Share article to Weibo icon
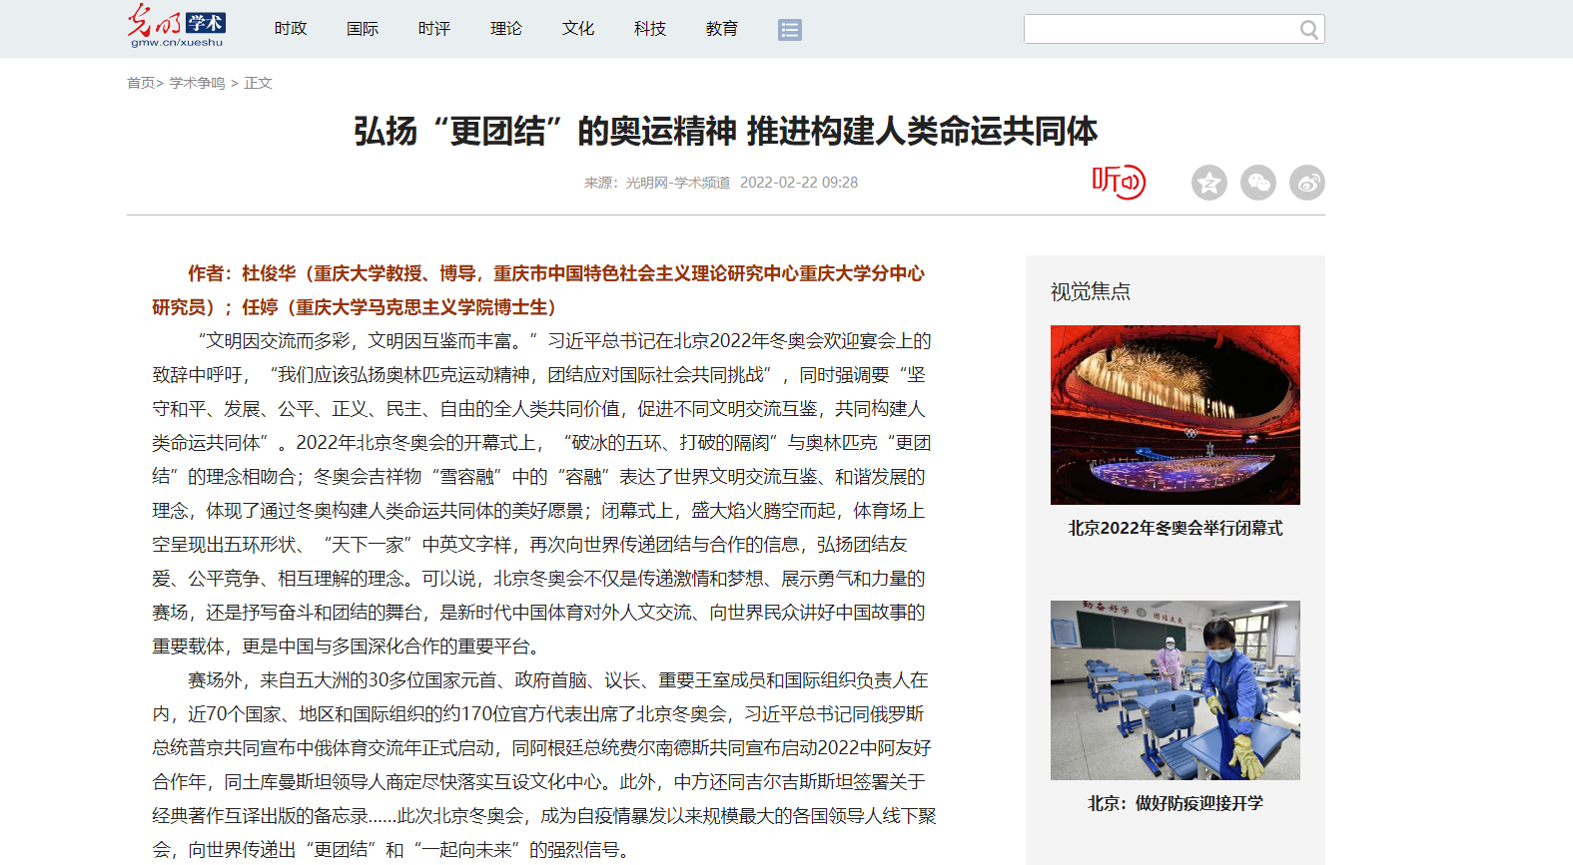The image size is (1573, 865). coord(1306,183)
